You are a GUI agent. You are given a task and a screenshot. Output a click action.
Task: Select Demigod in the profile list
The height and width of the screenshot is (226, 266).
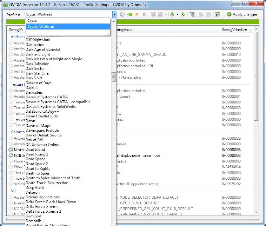(x=34, y=216)
